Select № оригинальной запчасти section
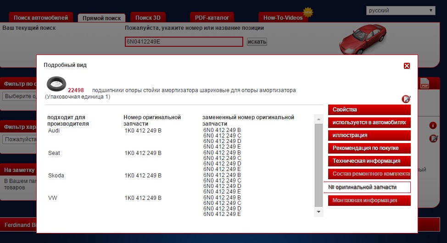 click(367, 187)
